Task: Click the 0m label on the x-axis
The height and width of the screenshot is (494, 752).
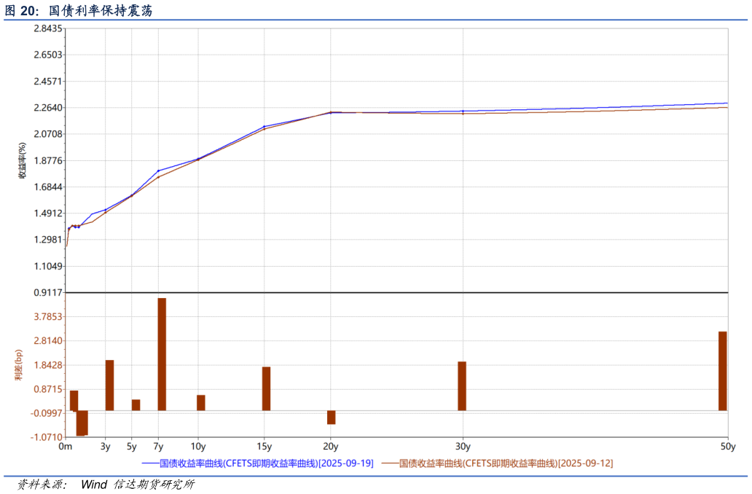Action: tap(65, 446)
